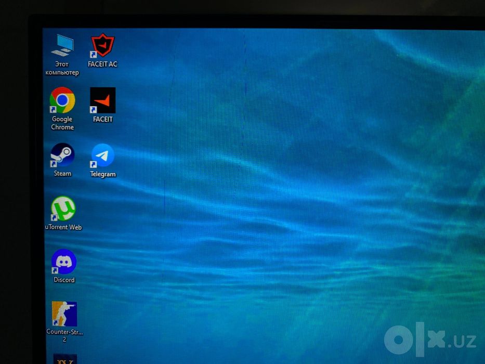Select the Этот компьютер desktop icon
Screen dimensions: 485x364
point(63,45)
